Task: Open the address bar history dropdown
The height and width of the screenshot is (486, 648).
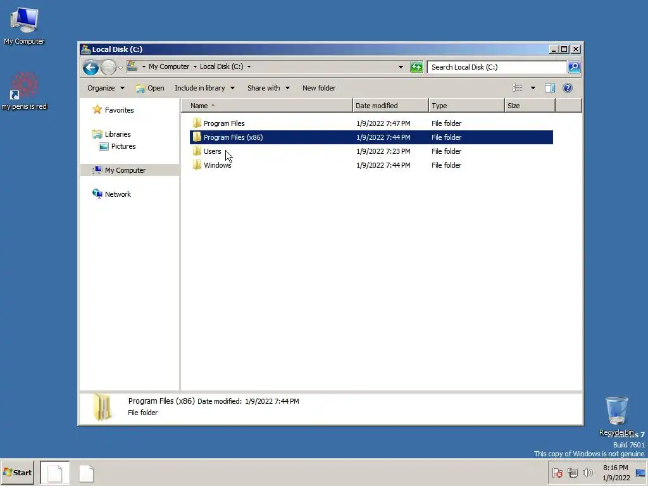Action: (401, 67)
